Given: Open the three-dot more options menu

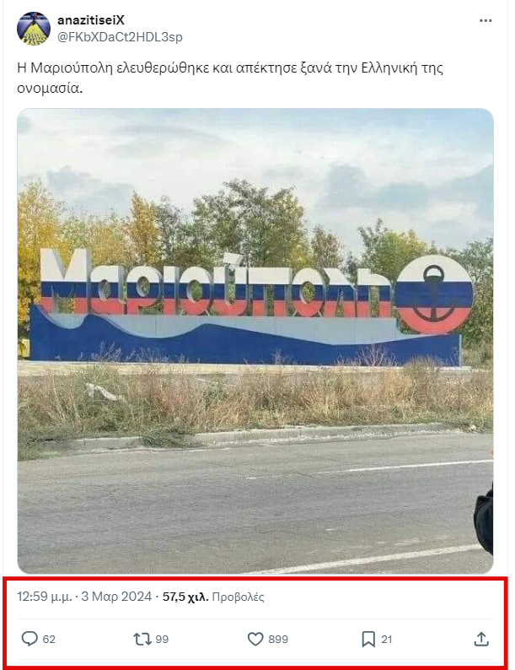Looking at the screenshot, I should [x=485, y=20].
